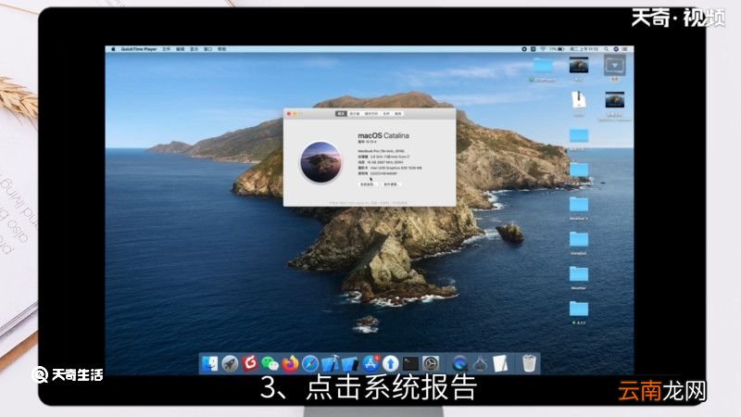Open Notification Center list icon
The width and height of the screenshot is (741, 417).
coord(624,49)
